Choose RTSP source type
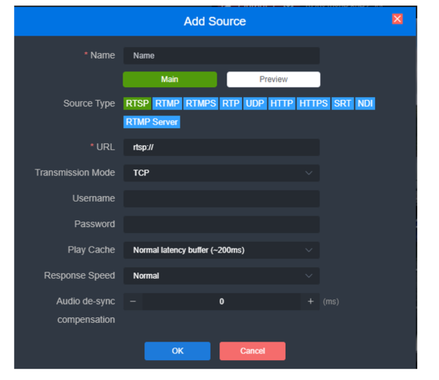The height and width of the screenshot is (380, 439). point(137,103)
